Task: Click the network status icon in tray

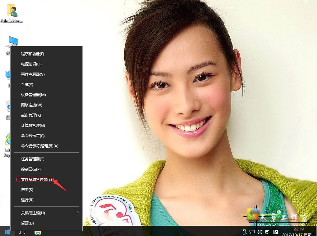Action: point(252,231)
